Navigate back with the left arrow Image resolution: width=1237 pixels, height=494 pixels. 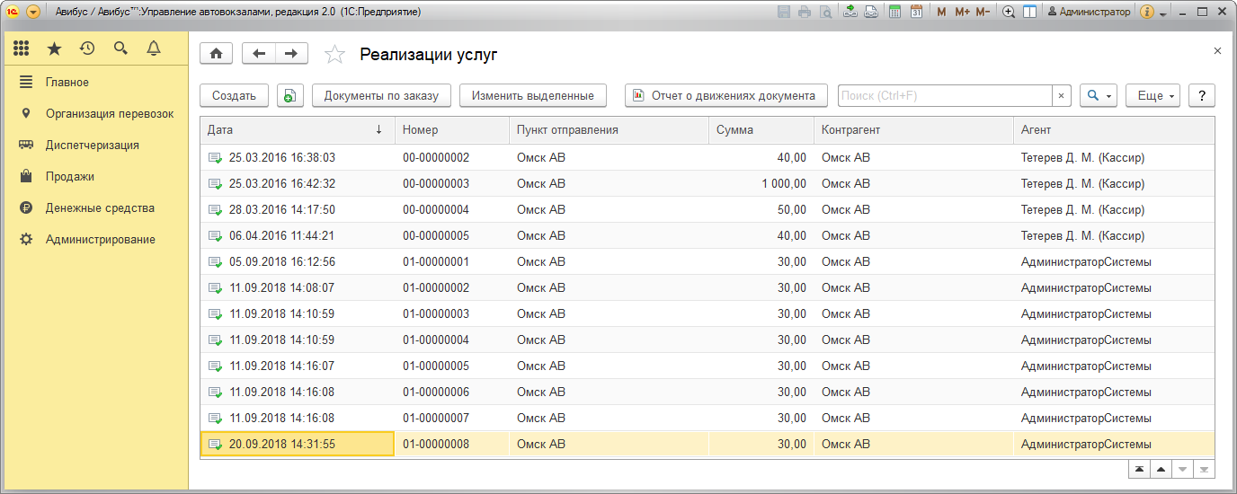coord(259,54)
